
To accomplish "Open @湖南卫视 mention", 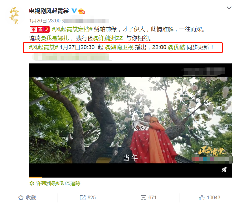I will (119, 47).
